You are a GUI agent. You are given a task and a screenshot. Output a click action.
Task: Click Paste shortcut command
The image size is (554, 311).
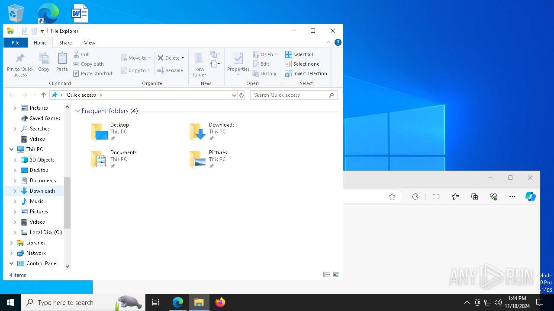coord(93,73)
